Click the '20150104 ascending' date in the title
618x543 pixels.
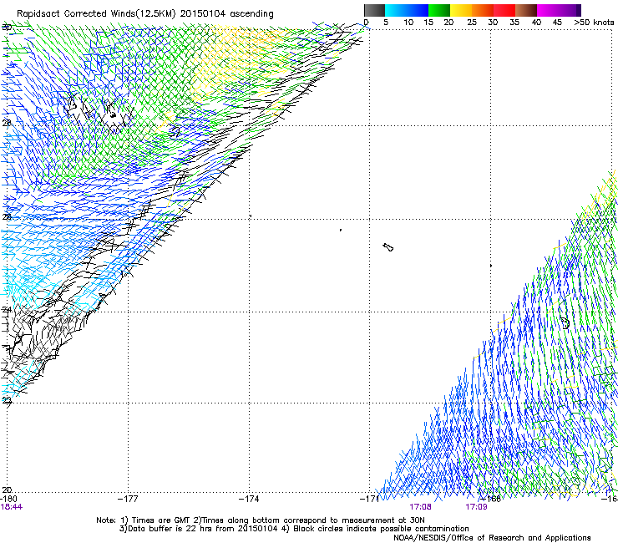(226, 13)
